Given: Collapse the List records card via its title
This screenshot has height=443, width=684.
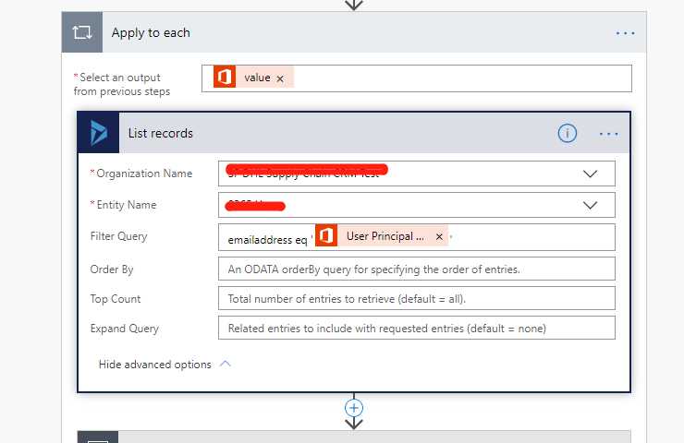Looking at the screenshot, I should click(161, 133).
